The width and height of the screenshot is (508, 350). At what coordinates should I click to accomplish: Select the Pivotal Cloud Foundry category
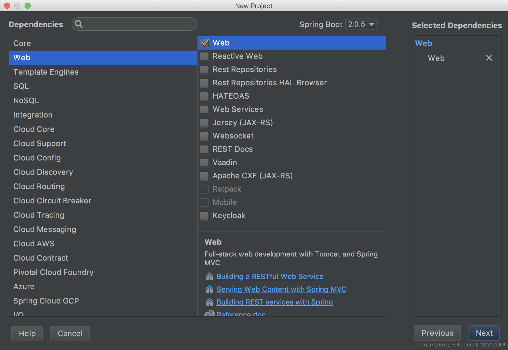click(103, 272)
